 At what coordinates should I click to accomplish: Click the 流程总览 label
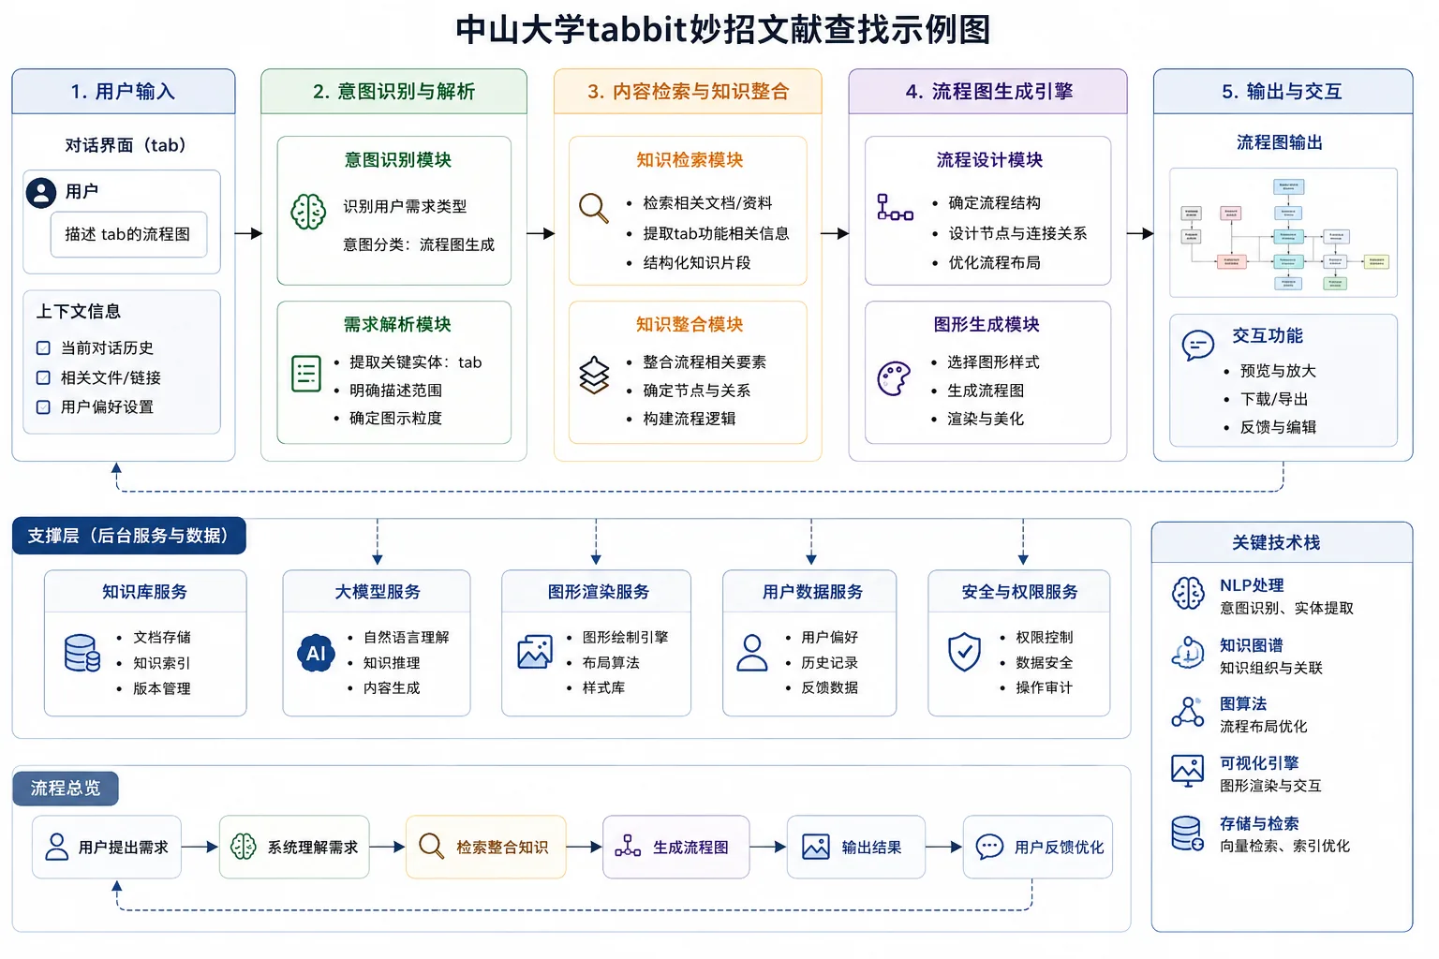[66, 789]
